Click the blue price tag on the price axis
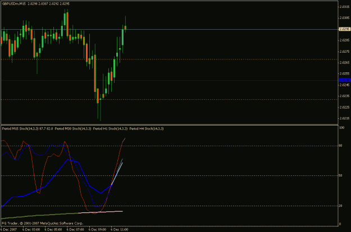This screenshot has width=351, height=232. click(345, 80)
